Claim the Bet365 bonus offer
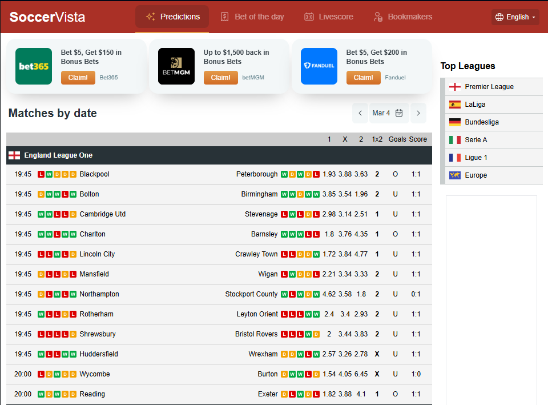This screenshot has width=548, height=405. point(78,78)
